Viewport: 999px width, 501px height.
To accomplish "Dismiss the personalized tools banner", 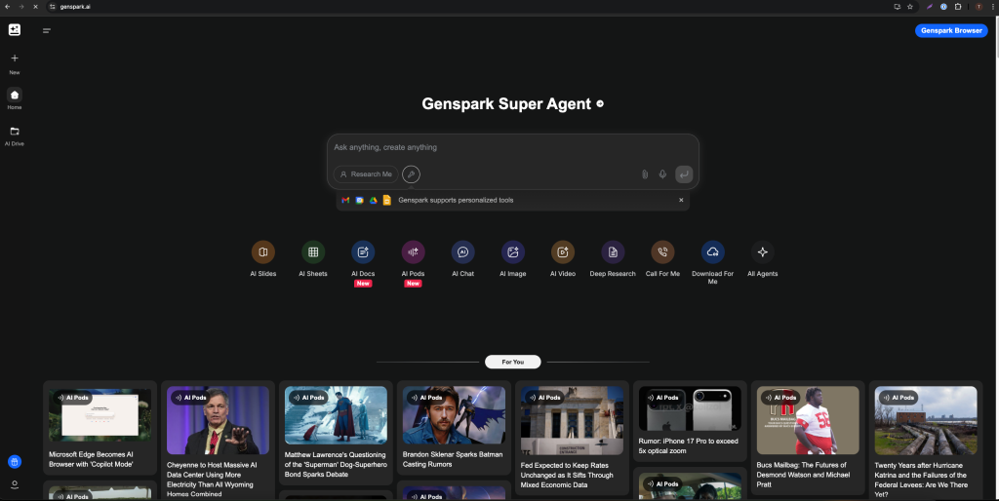I will point(681,200).
